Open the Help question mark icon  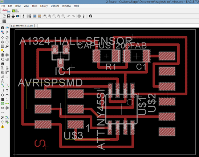click(x=90, y=16)
